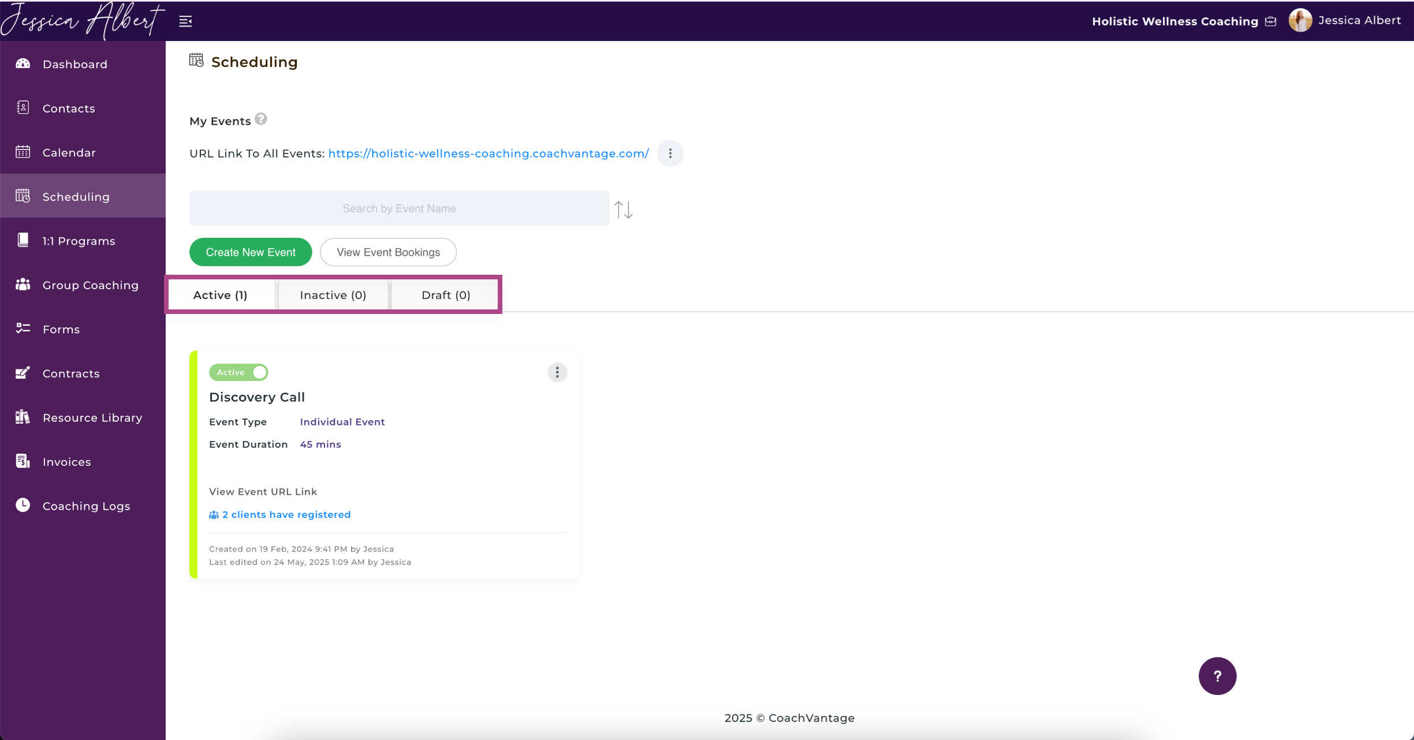Open the Dashboard menu item
Screen dimensions: 1414x740
point(83,64)
